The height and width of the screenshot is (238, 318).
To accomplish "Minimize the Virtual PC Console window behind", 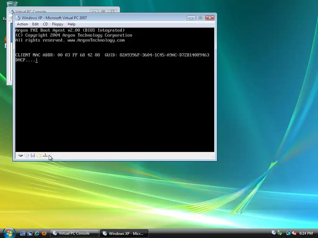I will coord(94,11).
